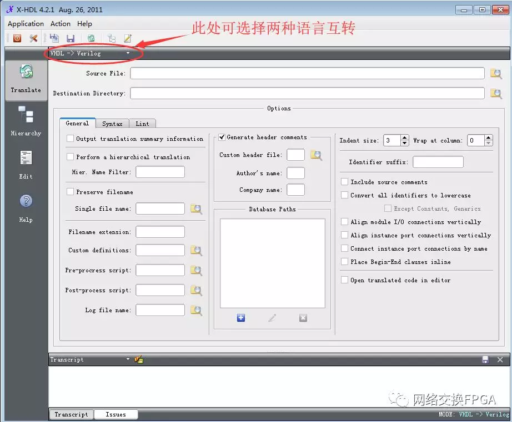Toggle Preserve filename checkbox
The width and height of the screenshot is (512, 422).
(70, 192)
